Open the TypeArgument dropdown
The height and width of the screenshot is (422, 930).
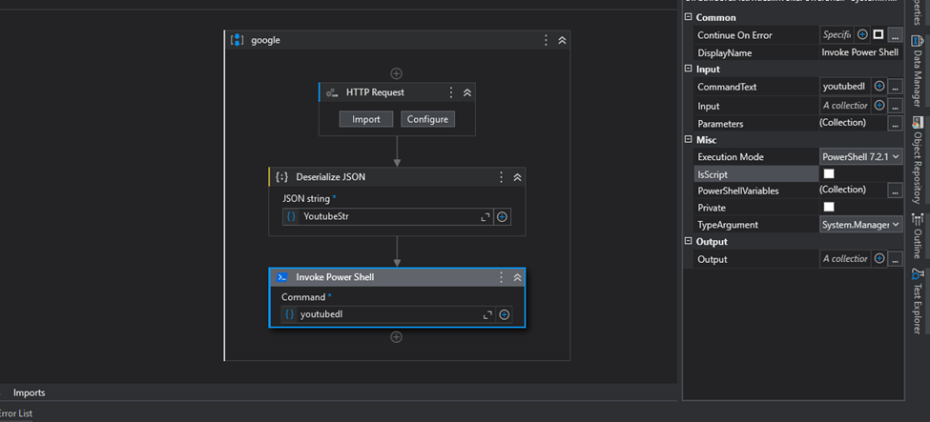tap(860, 225)
